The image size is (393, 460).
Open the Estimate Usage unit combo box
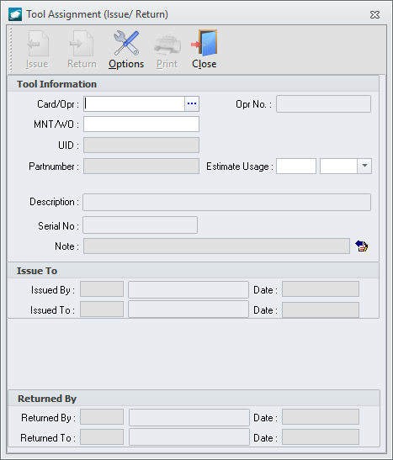coord(346,166)
